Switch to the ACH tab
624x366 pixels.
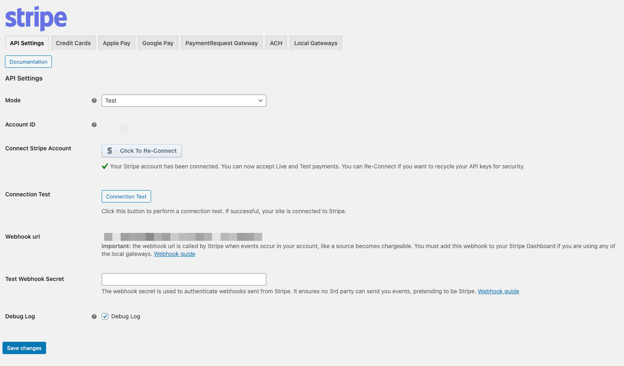(276, 43)
